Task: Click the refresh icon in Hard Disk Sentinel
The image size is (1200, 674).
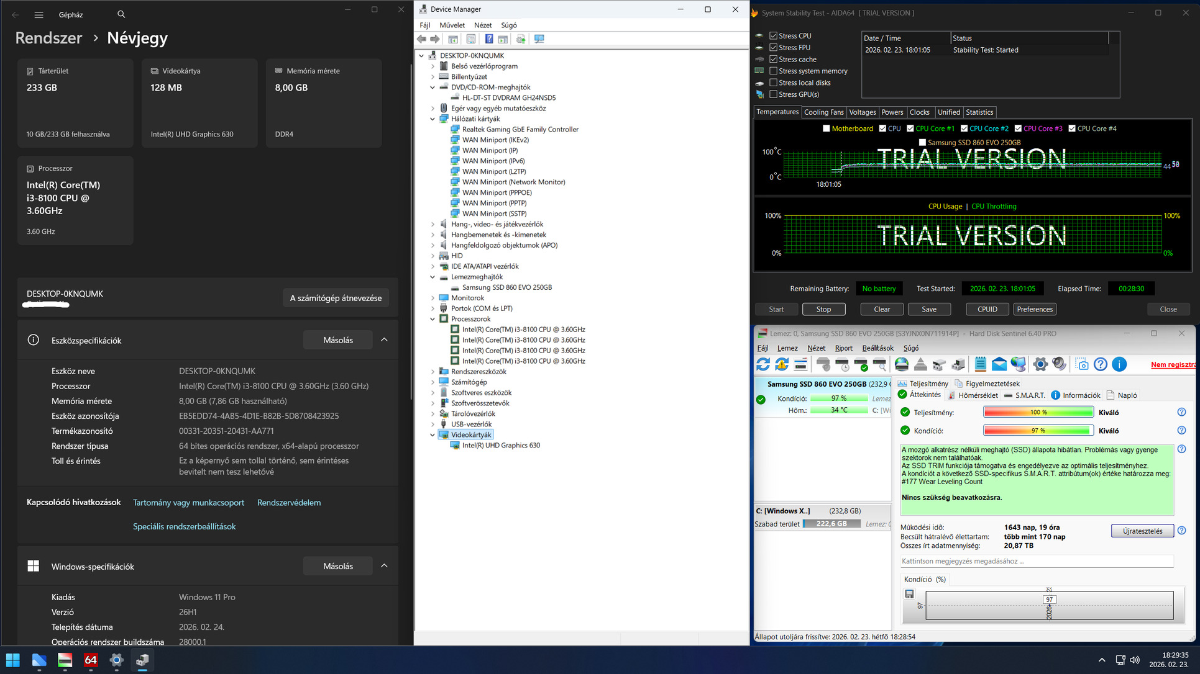Action: (763, 364)
